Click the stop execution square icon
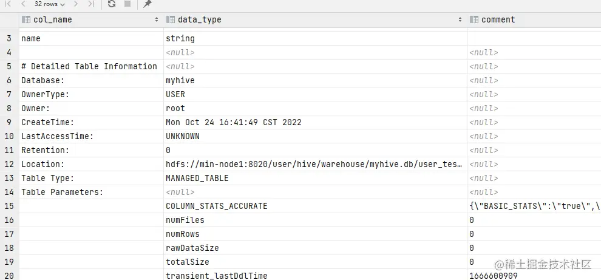Viewport: 601px width, 280px height. (x=127, y=4)
